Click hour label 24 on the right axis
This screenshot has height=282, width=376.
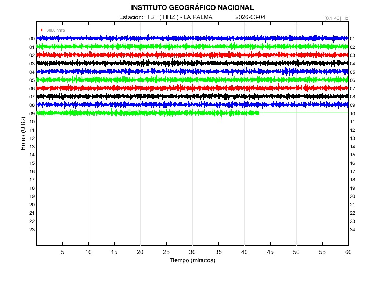click(x=352, y=230)
